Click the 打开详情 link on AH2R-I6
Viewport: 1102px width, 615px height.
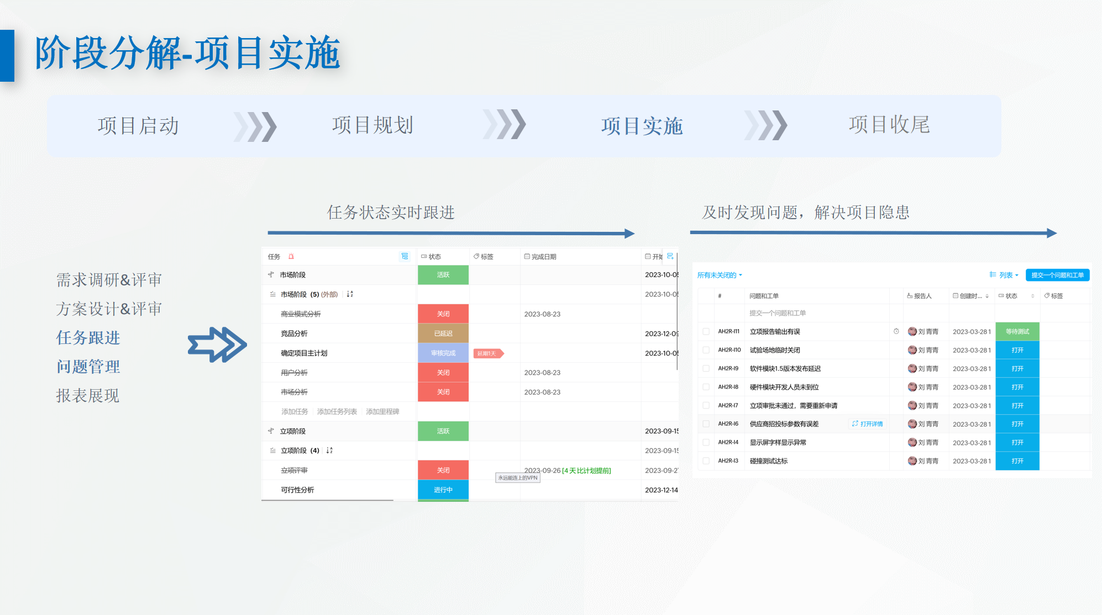[868, 424]
